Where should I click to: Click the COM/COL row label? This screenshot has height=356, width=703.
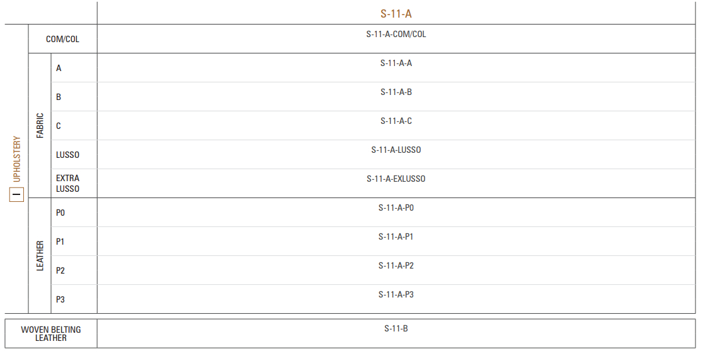click(x=62, y=39)
